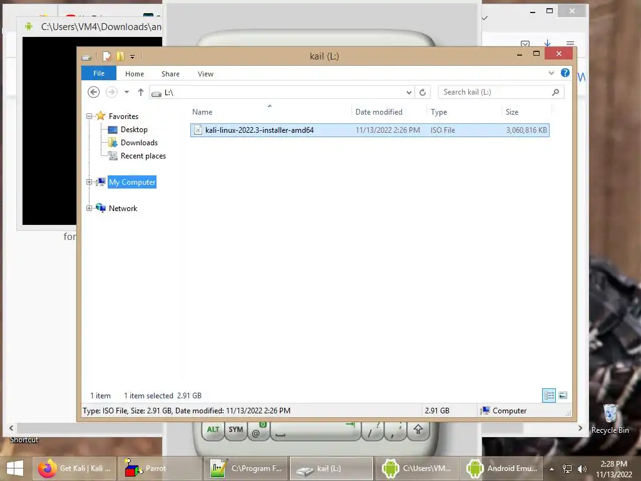Image resolution: width=641 pixels, height=481 pixels.
Task: Click the emulator spacebar key
Action: click(315, 430)
